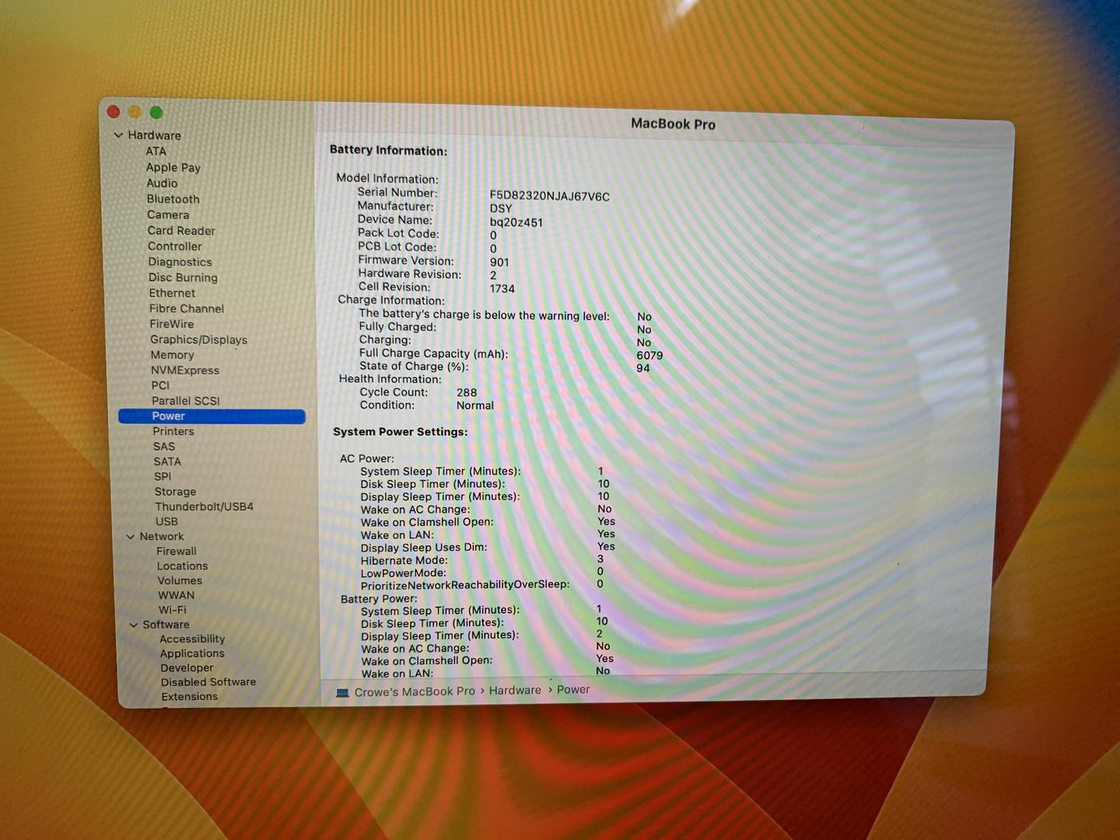Open Printers in the sidebar
This screenshot has height=840, width=1120.
pyautogui.click(x=173, y=432)
